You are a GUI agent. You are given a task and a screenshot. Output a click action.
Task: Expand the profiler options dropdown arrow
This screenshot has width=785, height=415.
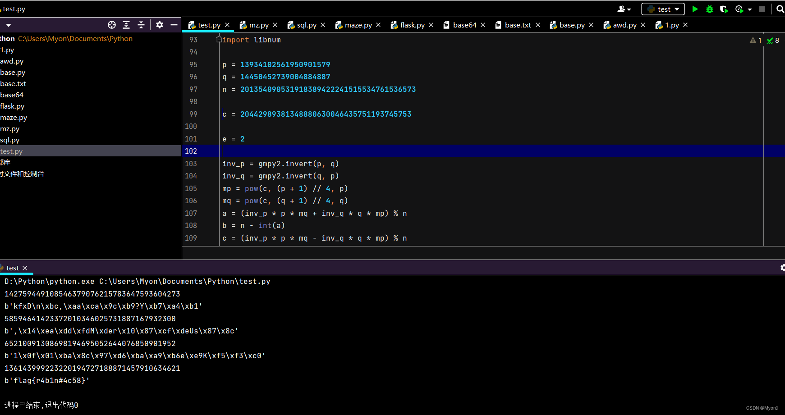click(x=749, y=9)
